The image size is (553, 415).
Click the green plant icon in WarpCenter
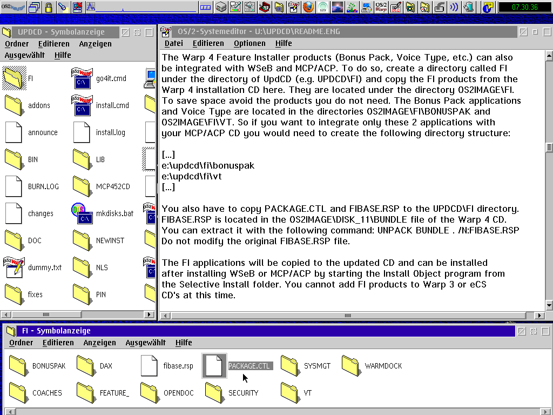pos(352,7)
